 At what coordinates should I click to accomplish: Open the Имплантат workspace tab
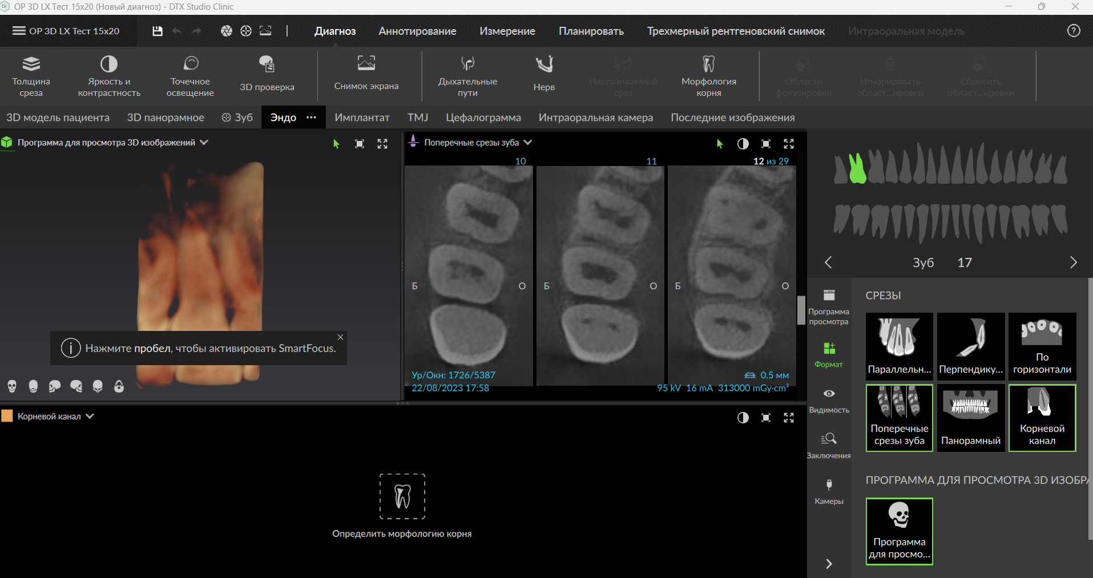pos(362,118)
